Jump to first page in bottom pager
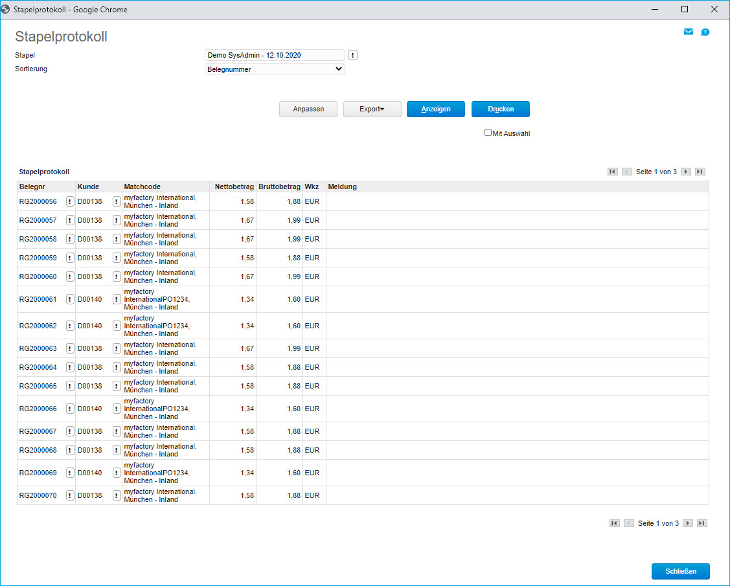730x586 pixels. coord(614,523)
